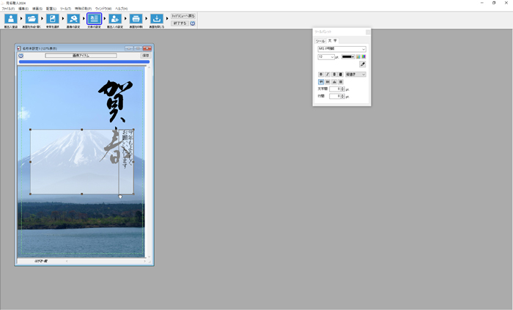Select the highlighted text settings step icon
Viewport: 513px width, 310px height.
pos(95,19)
